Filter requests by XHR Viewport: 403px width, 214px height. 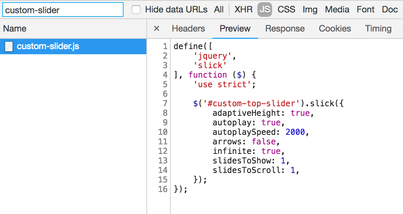click(x=243, y=10)
